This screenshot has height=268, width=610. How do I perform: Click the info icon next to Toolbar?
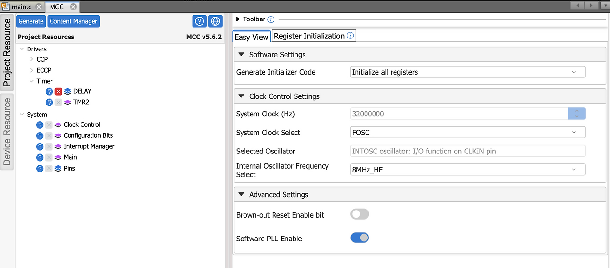pos(271,19)
